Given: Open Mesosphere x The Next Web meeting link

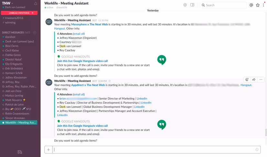Looking at the screenshot, I should point(90,24).
